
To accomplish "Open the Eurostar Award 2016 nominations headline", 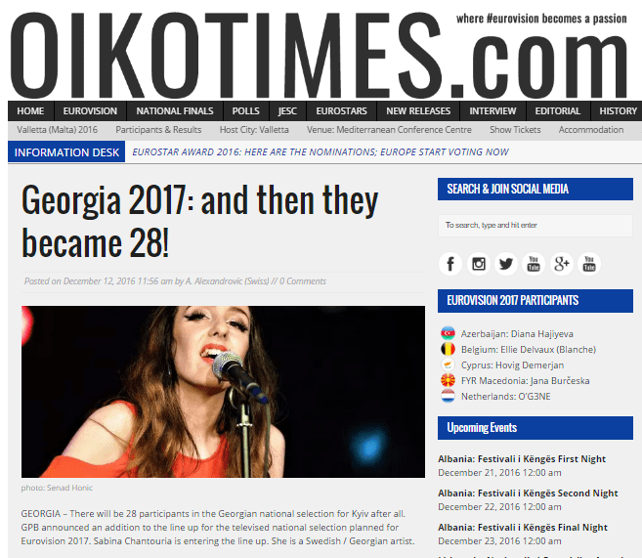I will pyautogui.click(x=321, y=152).
